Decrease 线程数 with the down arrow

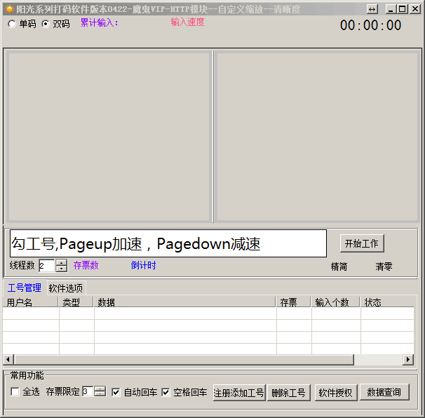(62, 269)
